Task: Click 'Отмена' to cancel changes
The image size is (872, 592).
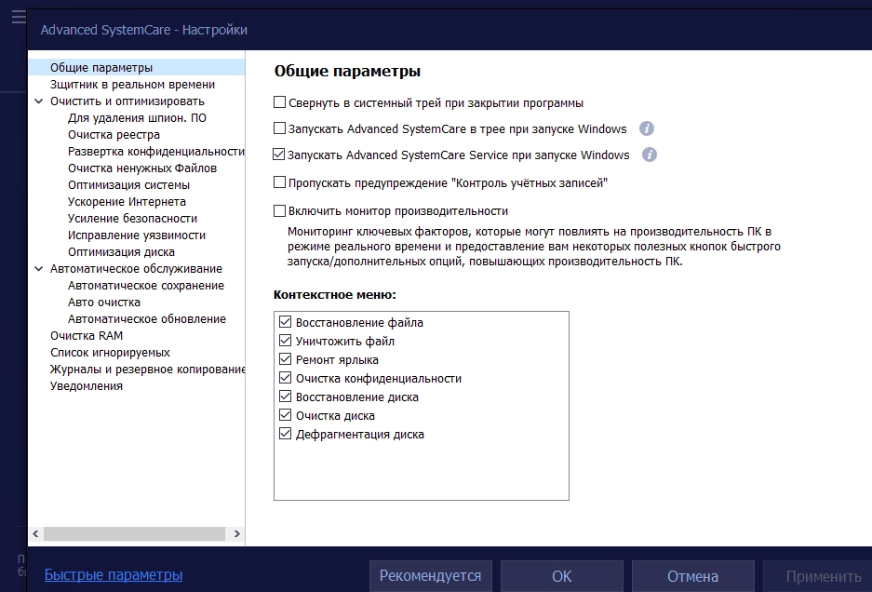Action: 693,576
